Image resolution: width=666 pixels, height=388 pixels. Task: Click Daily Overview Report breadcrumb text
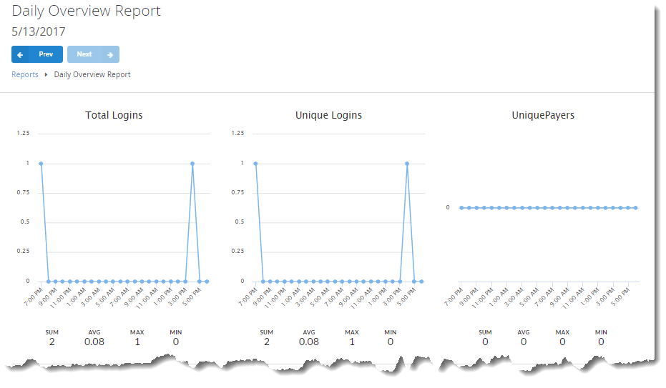92,74
